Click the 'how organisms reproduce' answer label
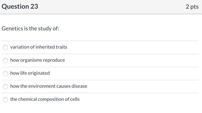Viewport: 202px width, 113px height. (38, 60)
